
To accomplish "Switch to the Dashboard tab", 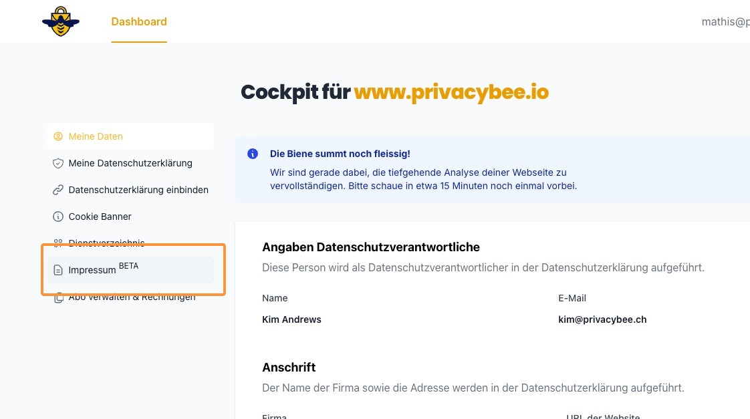I will tap(139, 21).
